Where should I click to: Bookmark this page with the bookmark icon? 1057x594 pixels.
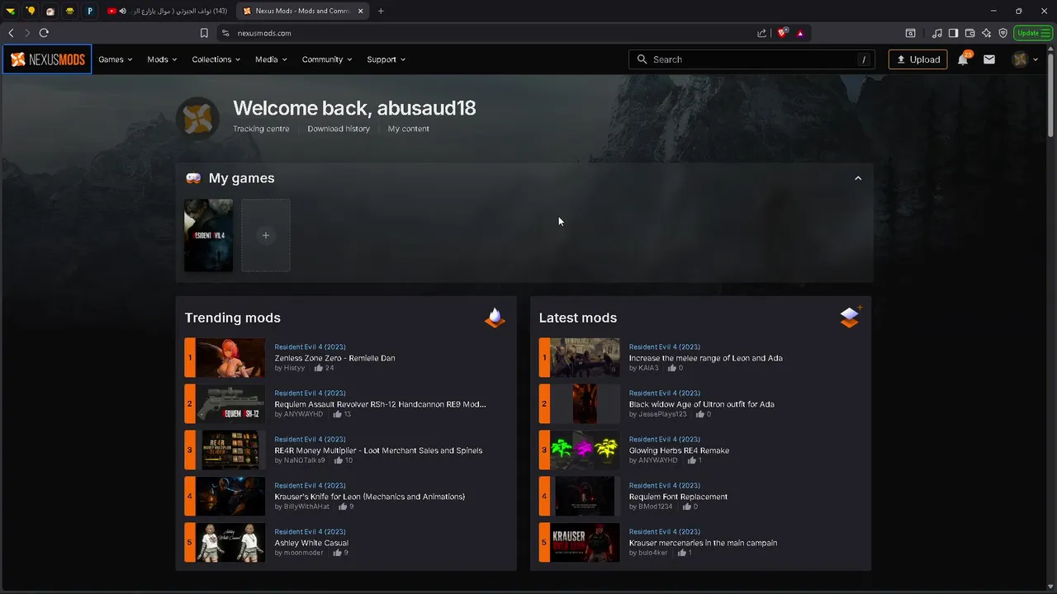(x=204, y=33)
